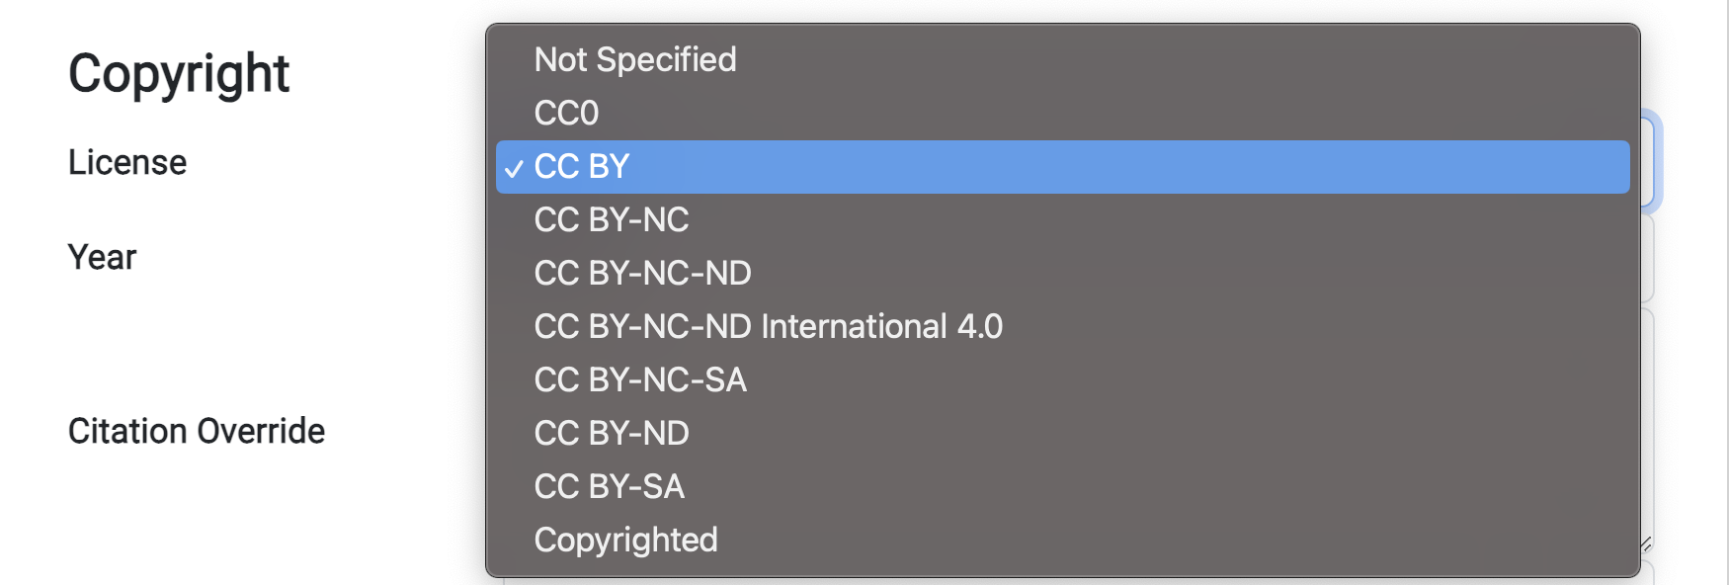Select Copyrighted at the list bottom
1729x585 pixels.
[x=625, y=541]
